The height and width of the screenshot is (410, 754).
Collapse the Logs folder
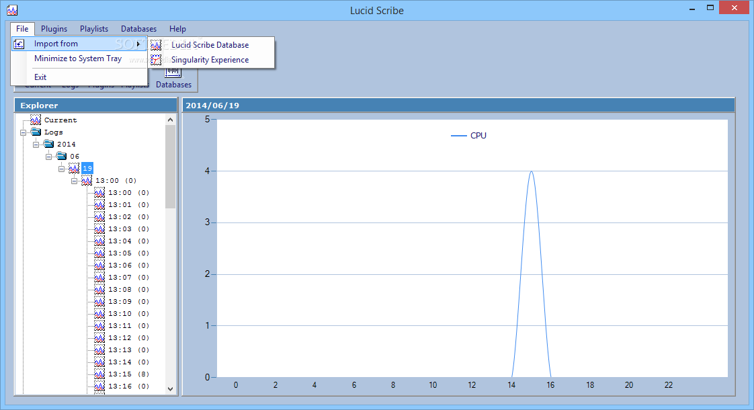23,132
